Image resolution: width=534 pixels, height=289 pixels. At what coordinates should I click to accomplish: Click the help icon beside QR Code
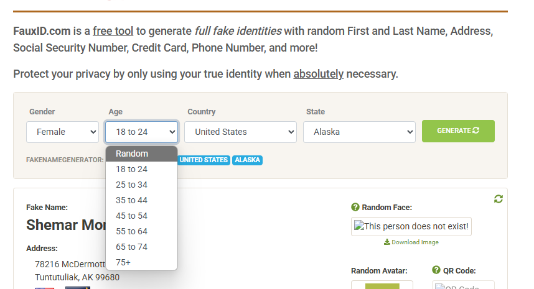pos(436,270)
